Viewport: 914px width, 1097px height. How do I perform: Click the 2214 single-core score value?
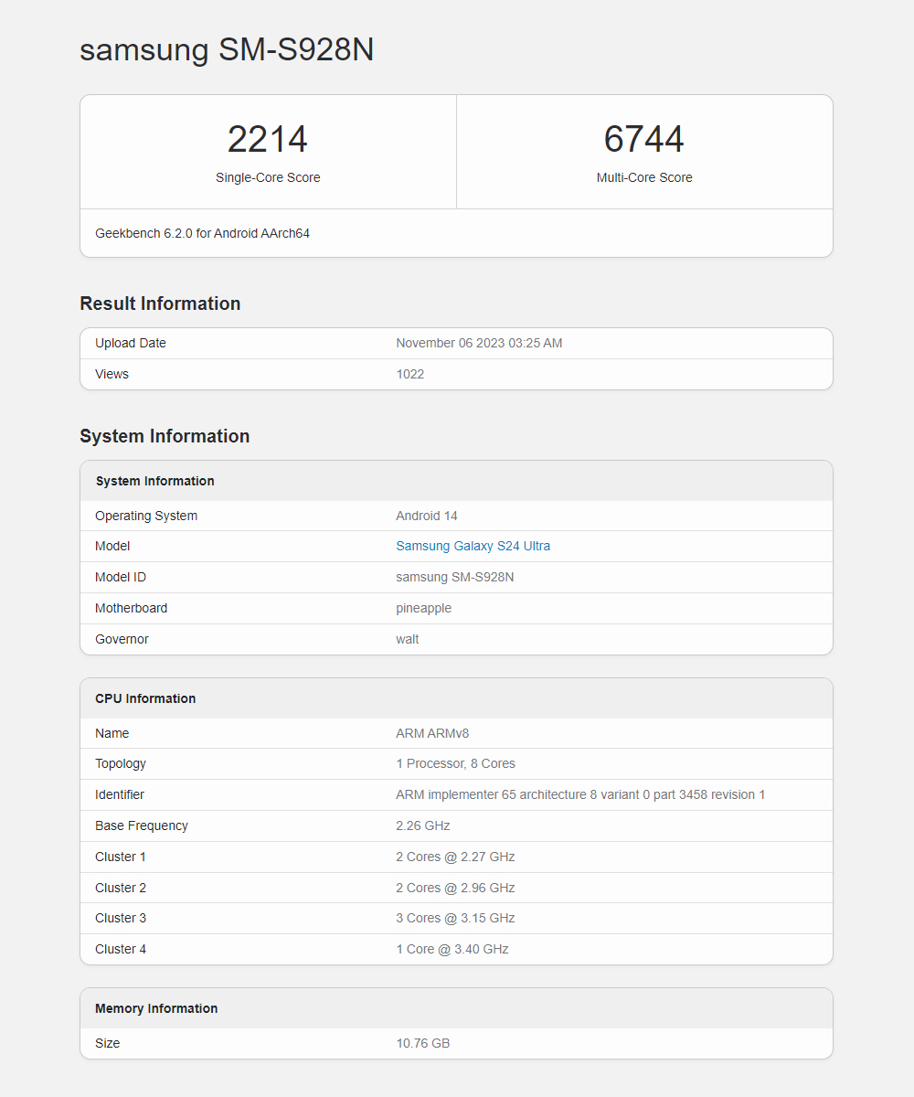coord(268,139)
